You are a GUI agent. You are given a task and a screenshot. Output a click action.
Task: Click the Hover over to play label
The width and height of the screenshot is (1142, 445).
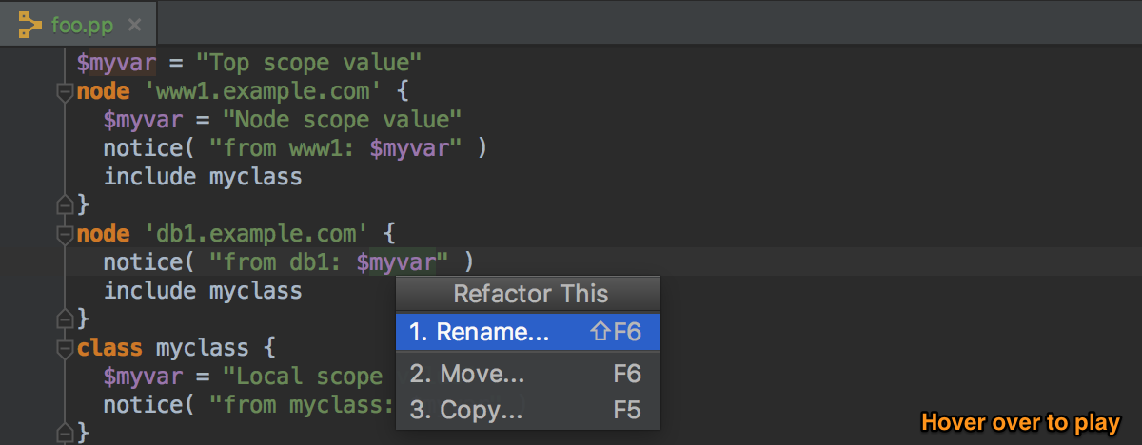click(1021, 421)
